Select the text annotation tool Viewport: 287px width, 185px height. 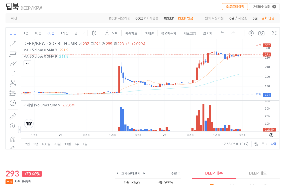tap(13, 73)
